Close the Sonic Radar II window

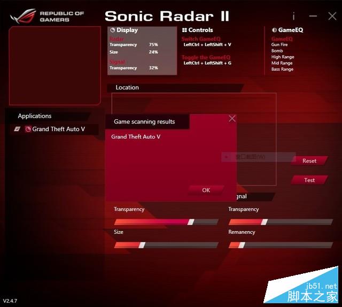(x=332, y=16)
